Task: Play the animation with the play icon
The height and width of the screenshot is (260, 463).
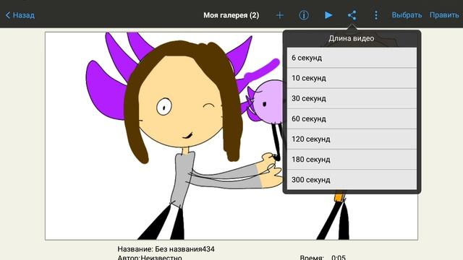Action: click(328, 15)
